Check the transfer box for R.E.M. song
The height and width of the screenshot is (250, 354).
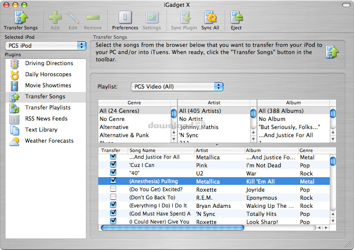pos(113,197)
